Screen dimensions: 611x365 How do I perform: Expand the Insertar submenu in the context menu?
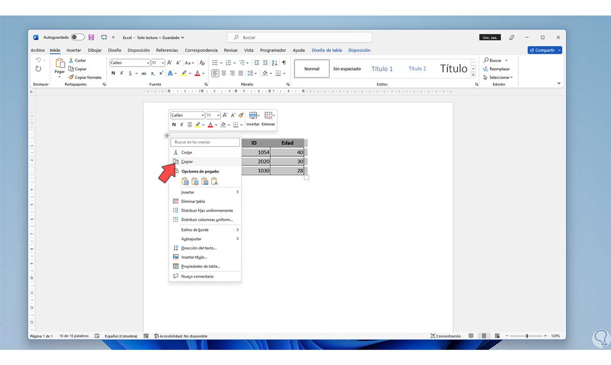[x=205, y=192]
